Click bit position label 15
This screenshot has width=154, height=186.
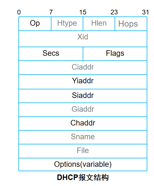(x=83, y=12)
